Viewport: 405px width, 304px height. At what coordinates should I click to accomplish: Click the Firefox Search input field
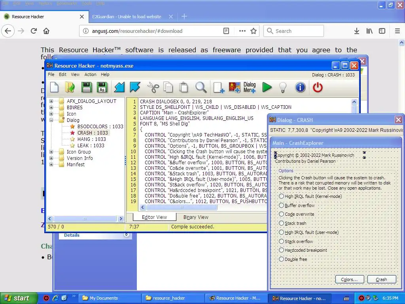[x=294, y=31]
